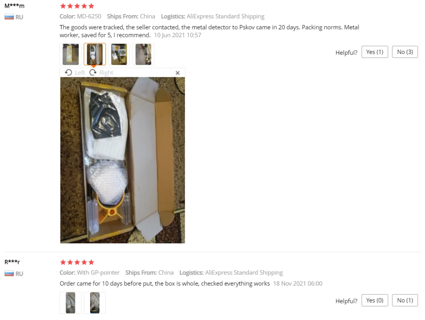Click the 'Left' rotate label
This screenshot has width=425, height=320.
pyautogui.click(x=80, y=73)
